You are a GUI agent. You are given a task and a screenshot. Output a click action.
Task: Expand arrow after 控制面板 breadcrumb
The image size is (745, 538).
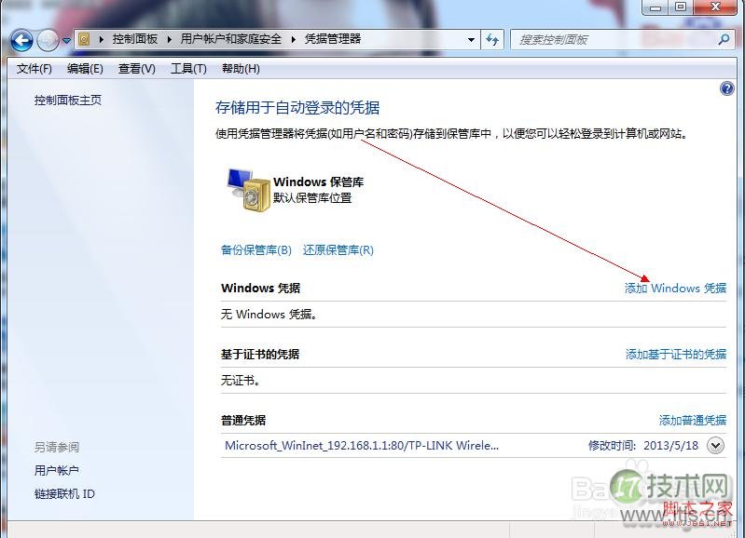(x=169, y=39)
